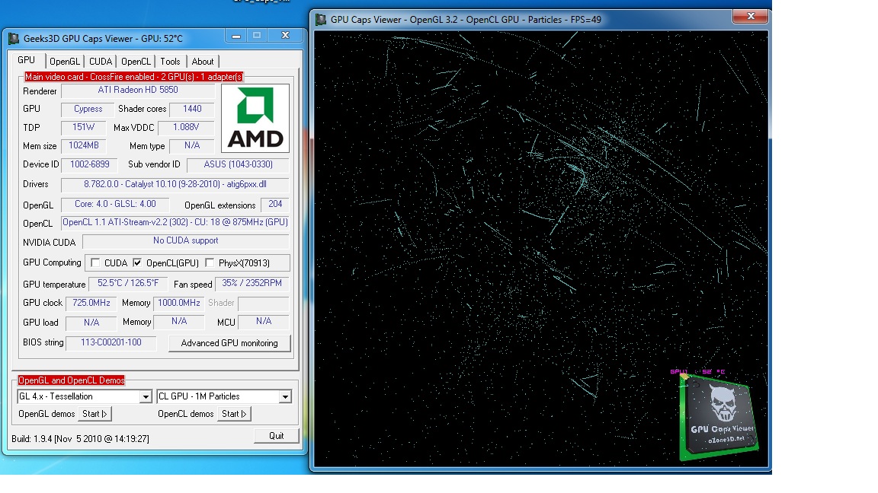This screenshot has height=493, width=878.
Task: Click the Device ID value 1002-6899
Action: click(90, 164)
